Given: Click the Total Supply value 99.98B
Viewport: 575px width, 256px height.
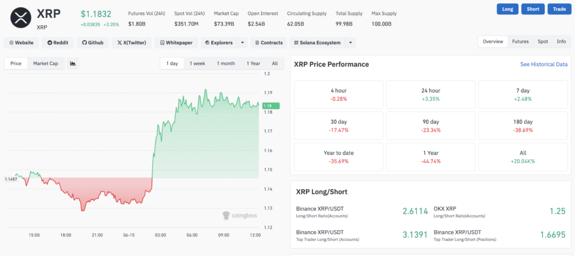Looking at the screenshot, I should coord(344,24).
